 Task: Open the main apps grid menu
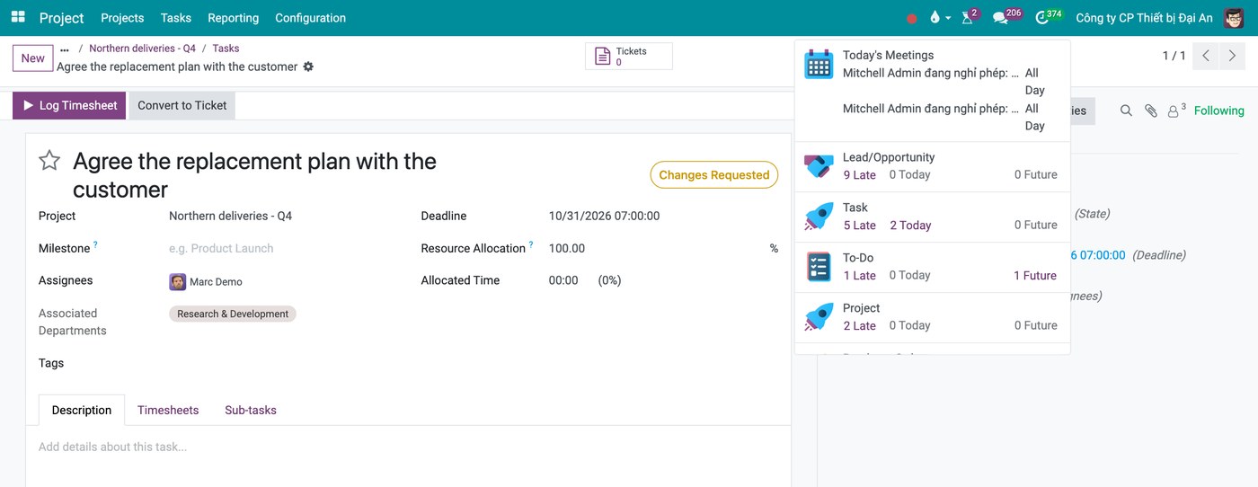pos(18,17)
